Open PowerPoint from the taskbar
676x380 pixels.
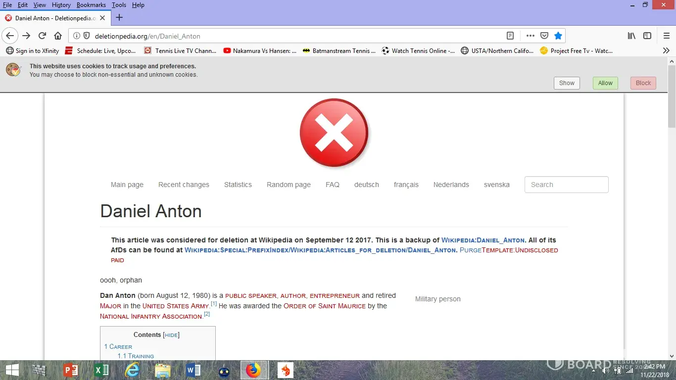click(x=71, y=370)
